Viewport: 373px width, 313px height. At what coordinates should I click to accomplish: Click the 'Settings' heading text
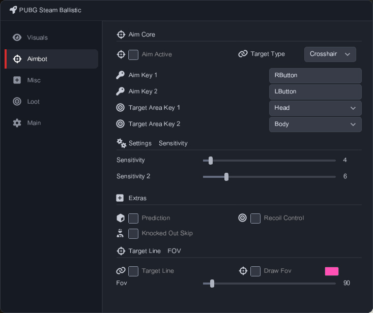[140, 143]
